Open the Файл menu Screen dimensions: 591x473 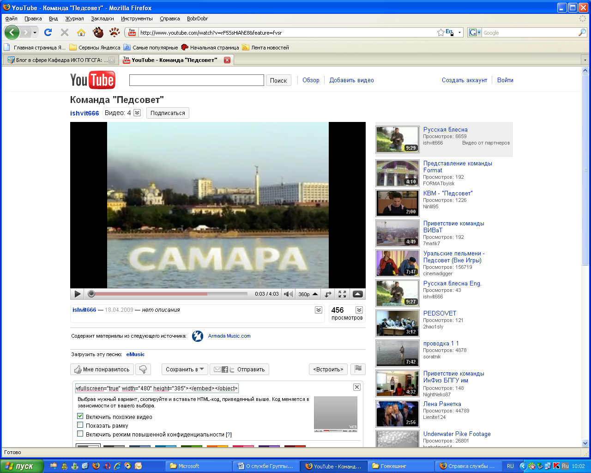click(12, 18)
